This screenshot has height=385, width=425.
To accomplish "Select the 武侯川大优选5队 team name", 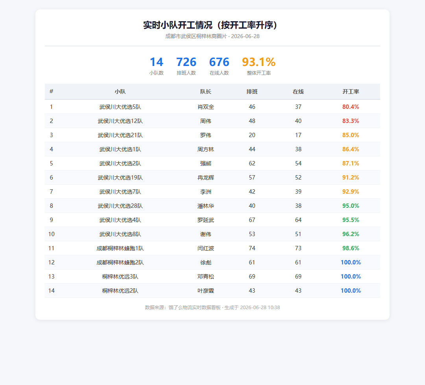I will coord(120,107).
